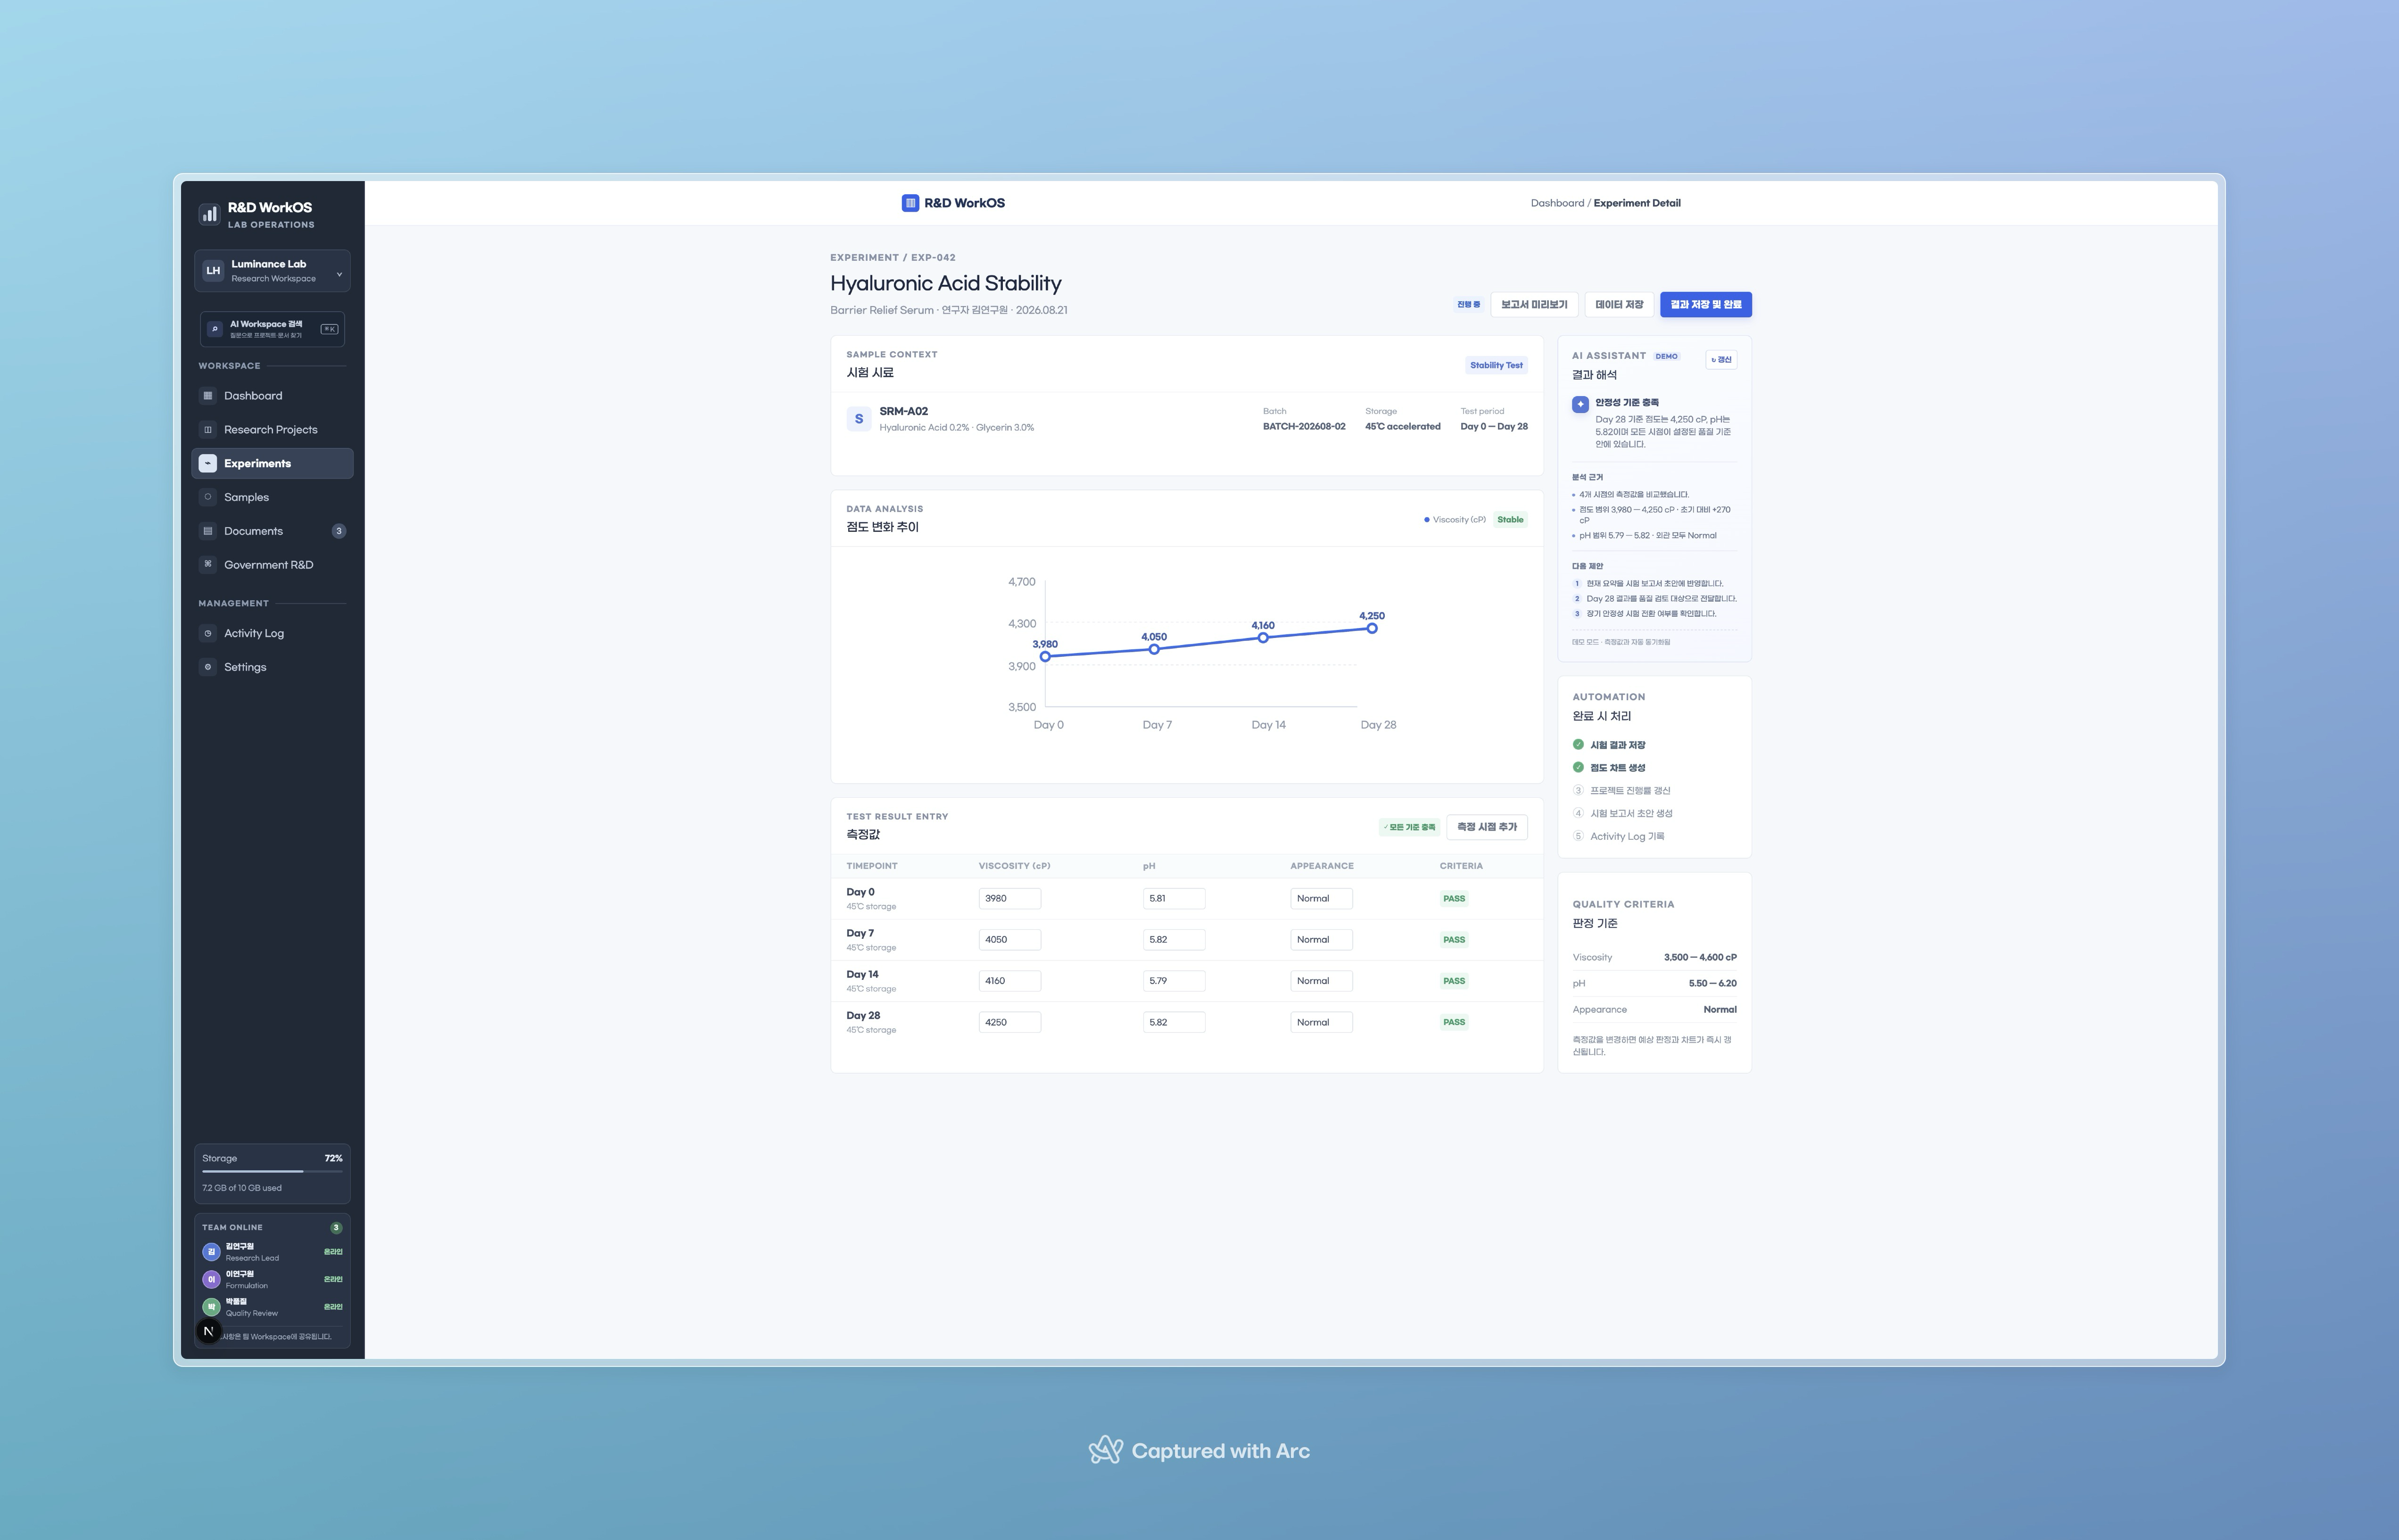2399x1540 pixels.
Task: Open the Day 28 Appearance Normal field
Action: (x=1321, y=1022)
